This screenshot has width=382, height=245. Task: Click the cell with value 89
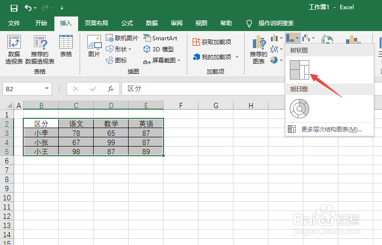146,151
